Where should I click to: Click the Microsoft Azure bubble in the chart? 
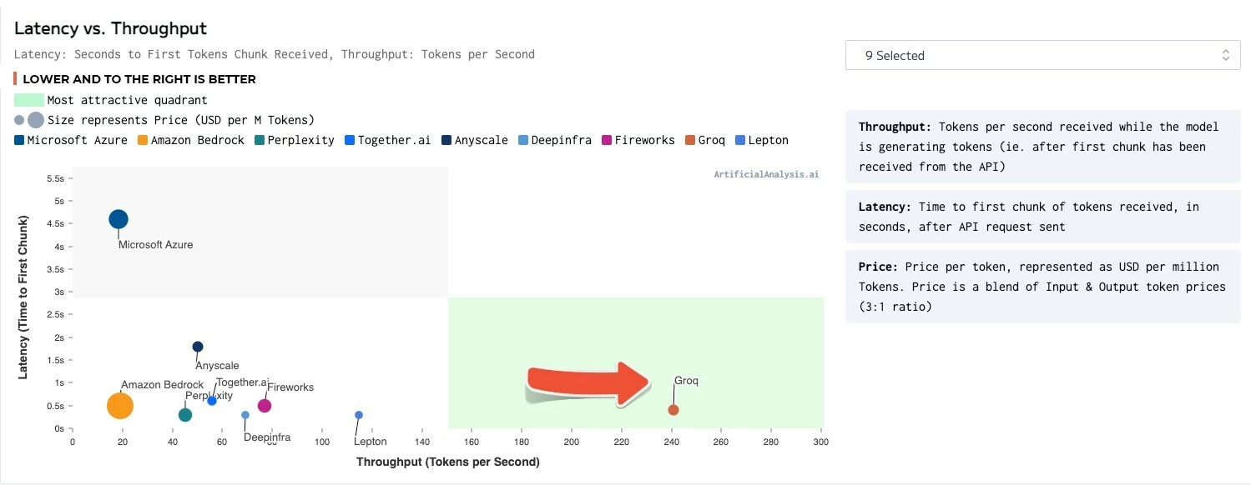pos(118,219)
